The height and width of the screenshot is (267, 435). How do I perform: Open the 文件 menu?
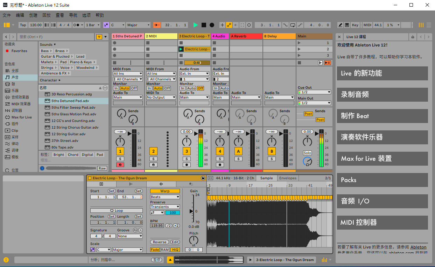pos(7,15)
